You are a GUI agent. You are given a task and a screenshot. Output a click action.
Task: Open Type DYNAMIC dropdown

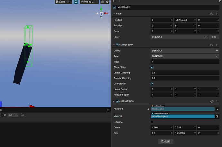tap(185, 56)
